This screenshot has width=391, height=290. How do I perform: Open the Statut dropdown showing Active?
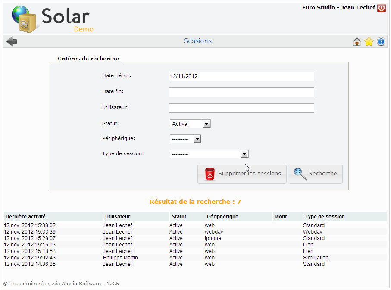[x=190, y=124]
